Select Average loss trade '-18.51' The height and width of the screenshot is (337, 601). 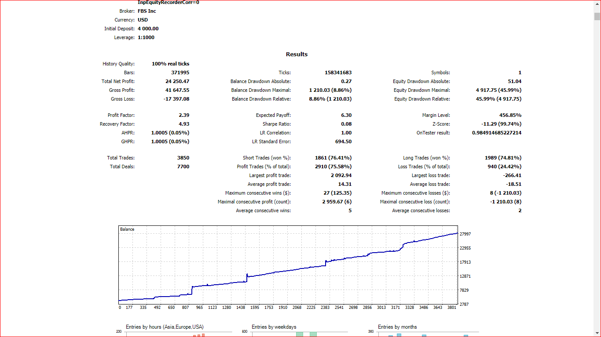click(514, 184)
